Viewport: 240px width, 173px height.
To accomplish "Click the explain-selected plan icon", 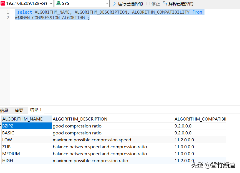I will click(165, 4).
